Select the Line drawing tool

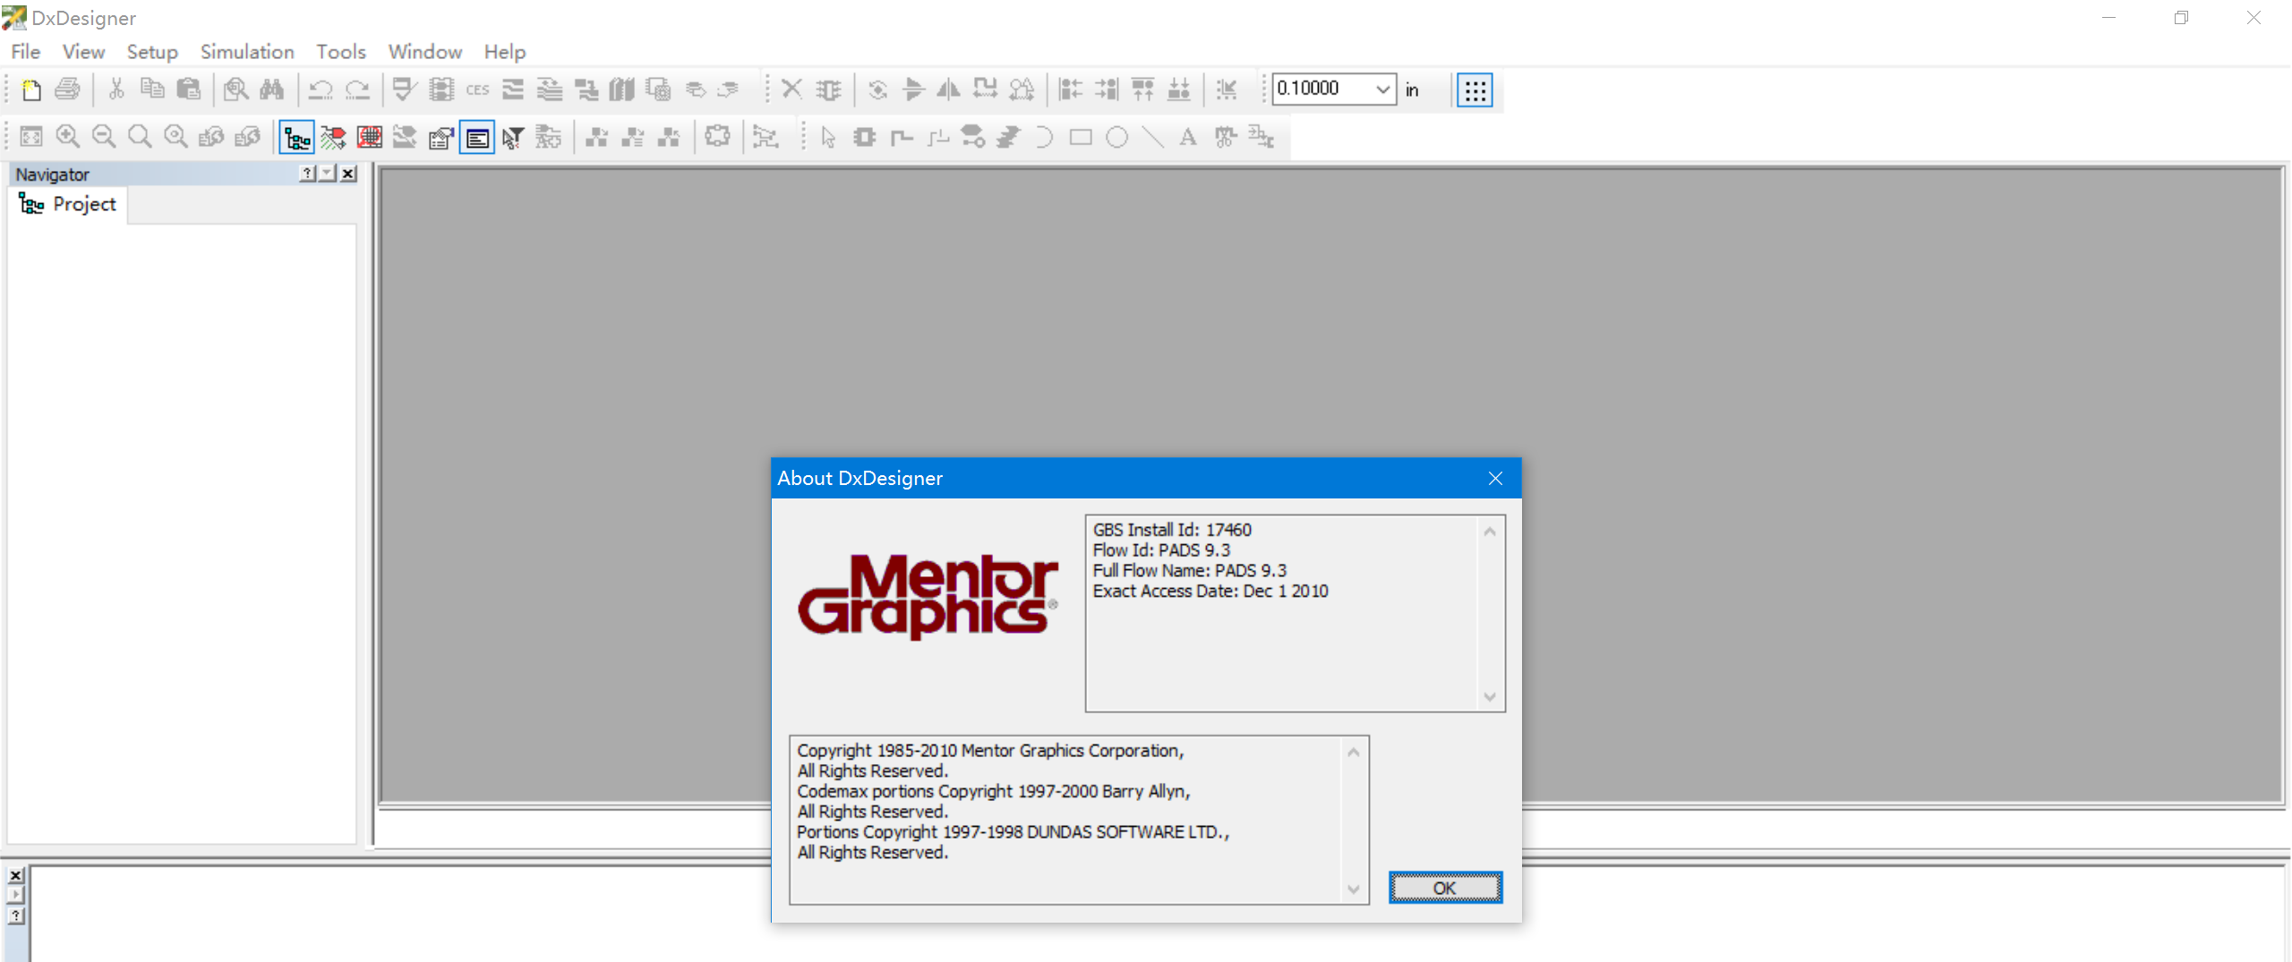pyautogui.click(x=1152, y=137)
